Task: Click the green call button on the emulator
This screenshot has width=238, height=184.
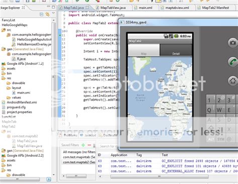Action: (x=233, y=62)
